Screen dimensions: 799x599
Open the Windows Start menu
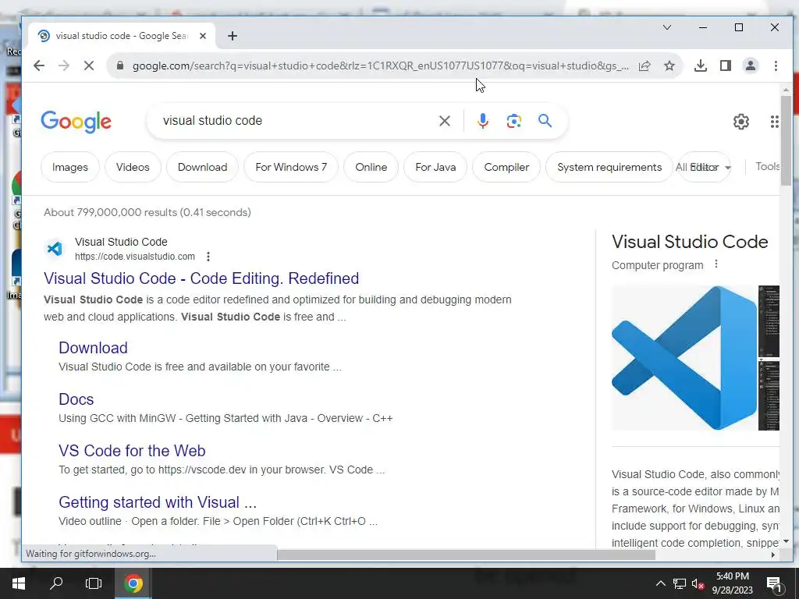click(19, 583)
